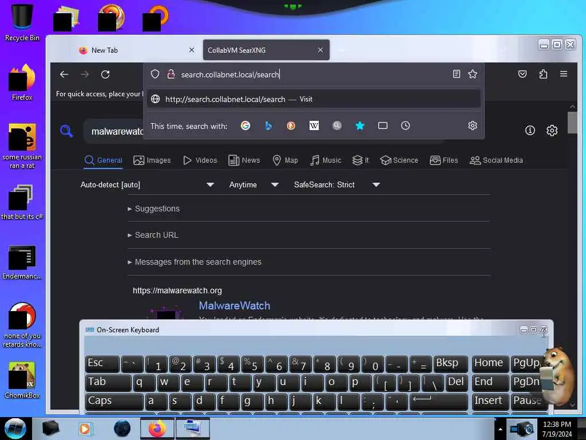Click the Del key on On-Screen Keyboard

[456, 382]
